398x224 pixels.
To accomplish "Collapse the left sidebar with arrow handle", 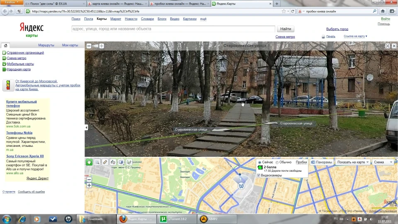I will pos(86,127).
